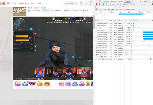Toggle the Waterfall column sort arrow
The height and width of the screenshot is (105, 153).
[152, 21]
